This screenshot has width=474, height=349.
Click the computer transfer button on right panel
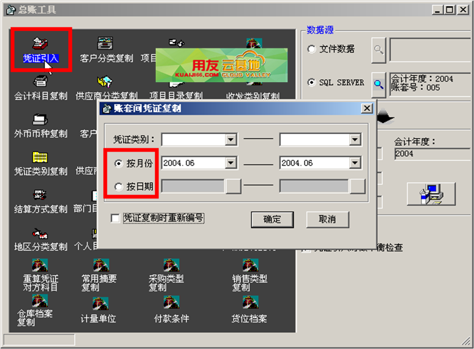[x=431, y=194]
